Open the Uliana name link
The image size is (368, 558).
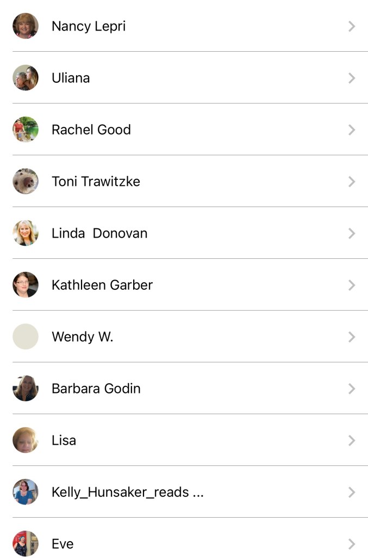pos(71,78)
